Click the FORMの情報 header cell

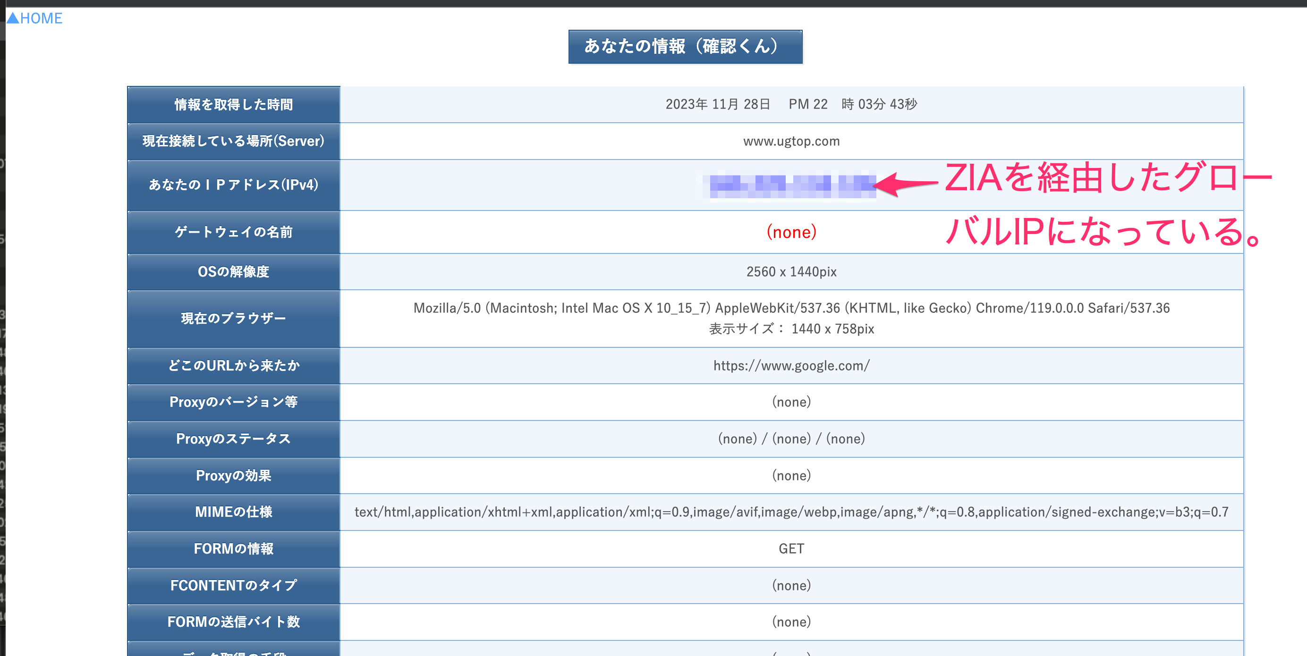[x=234, y=548]
